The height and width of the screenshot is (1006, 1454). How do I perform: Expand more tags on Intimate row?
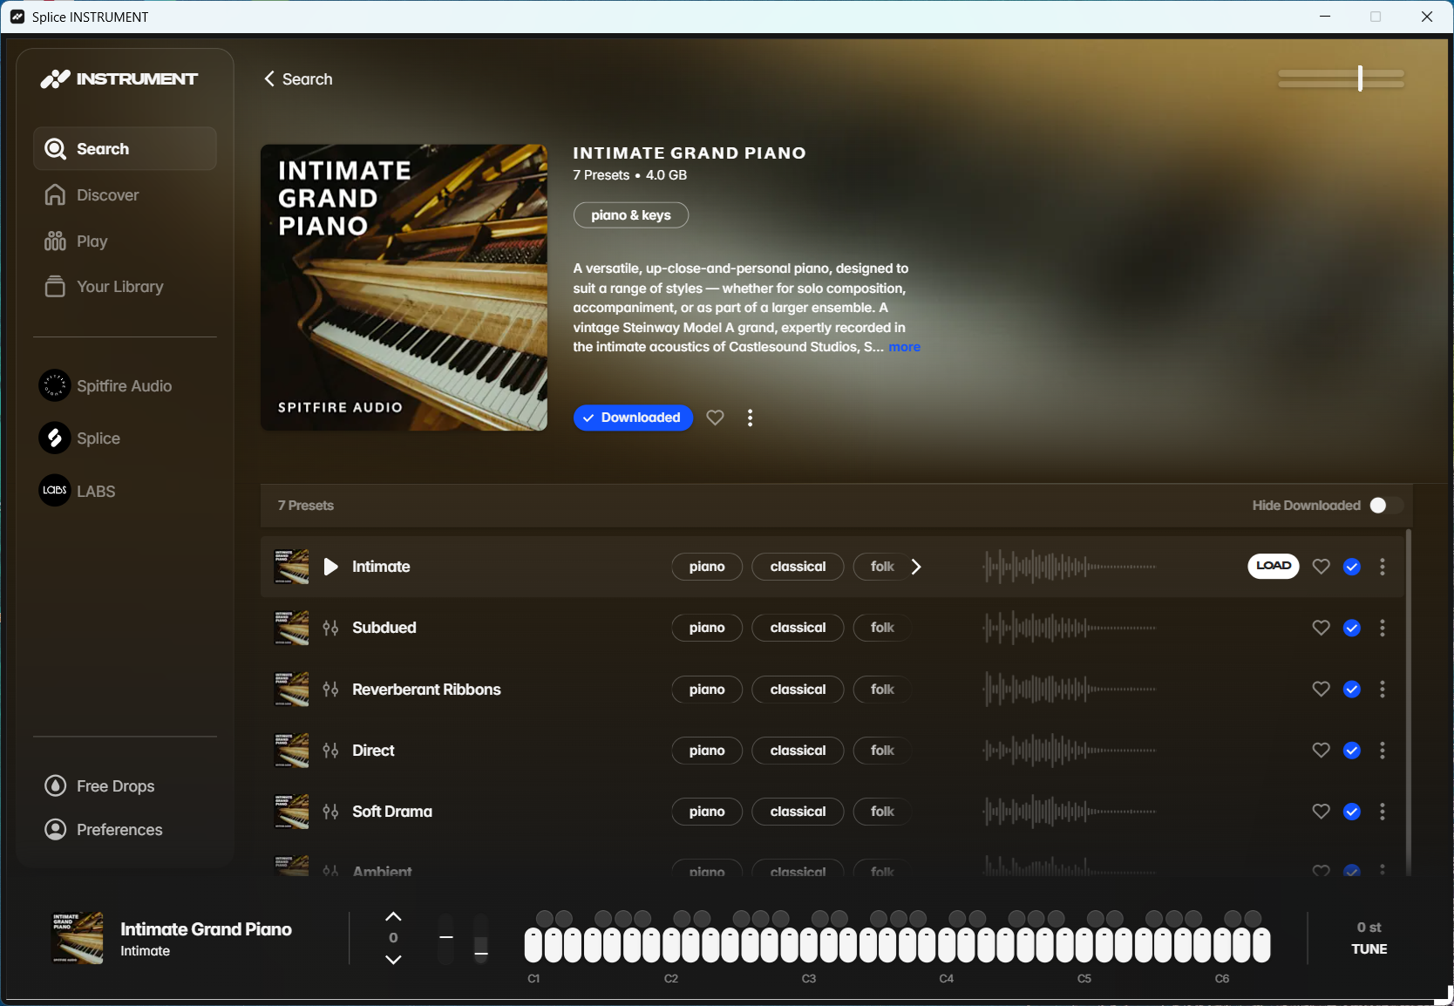[916, 567]
